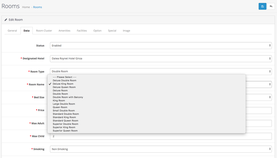This screenshot has width=277, height=158.
Task: Open the Smoking dropdown
Action: click(x=161, y=149)
